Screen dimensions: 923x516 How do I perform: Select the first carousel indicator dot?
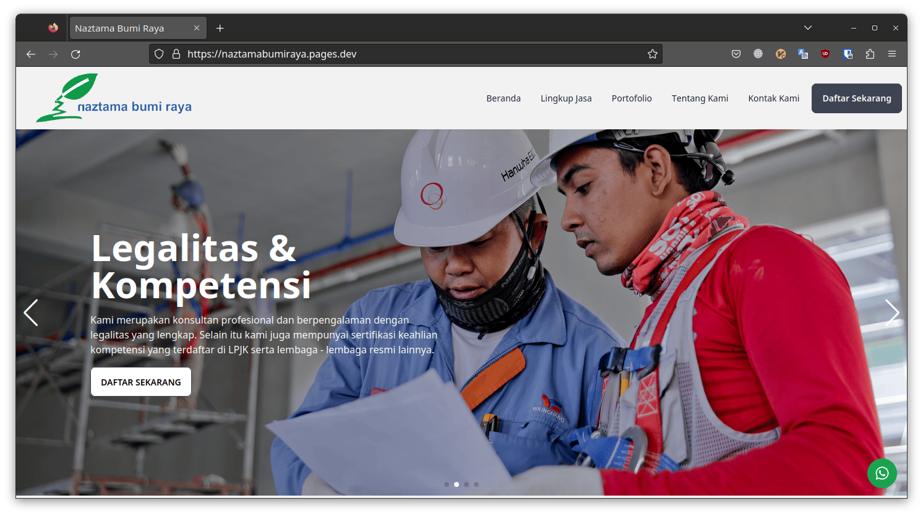pyautogui.click(x=447, y=484)
